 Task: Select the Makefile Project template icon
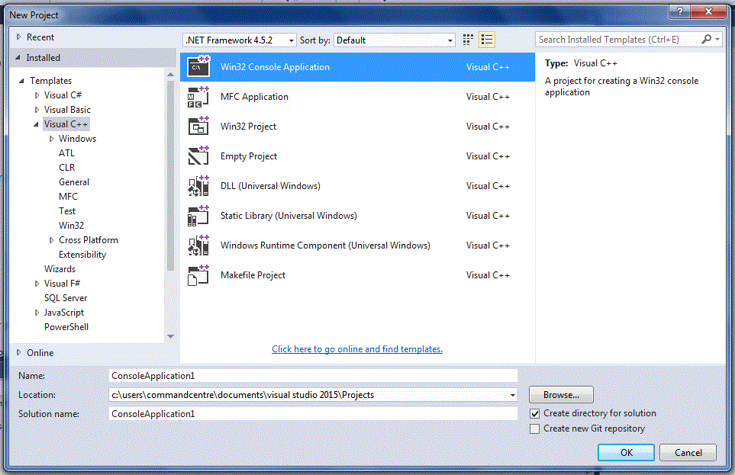point(198,275)
